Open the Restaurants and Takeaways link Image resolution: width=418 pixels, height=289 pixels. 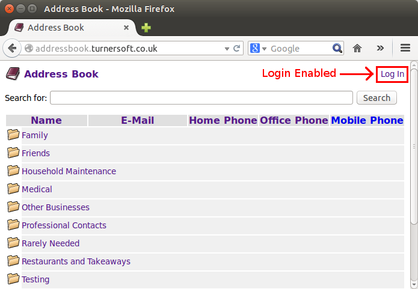pyautogui.click(x=76, y=261)
